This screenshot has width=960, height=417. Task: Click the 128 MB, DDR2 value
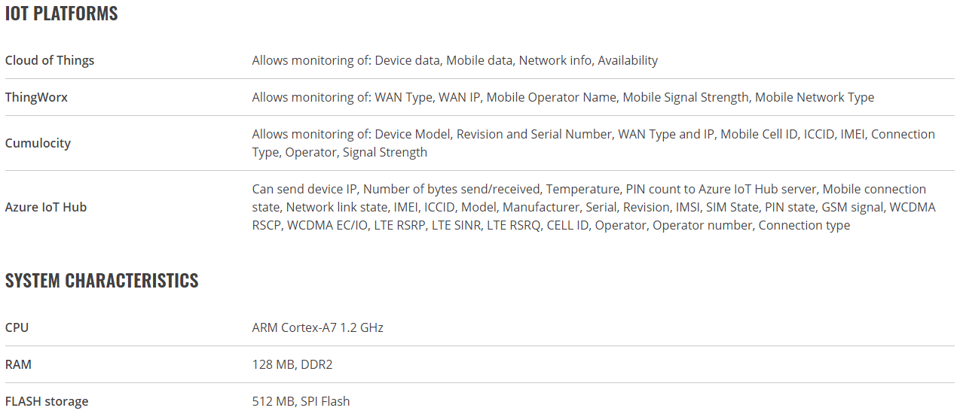(x=292, y=364)
